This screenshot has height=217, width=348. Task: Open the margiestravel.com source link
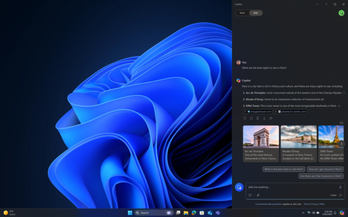259,111
